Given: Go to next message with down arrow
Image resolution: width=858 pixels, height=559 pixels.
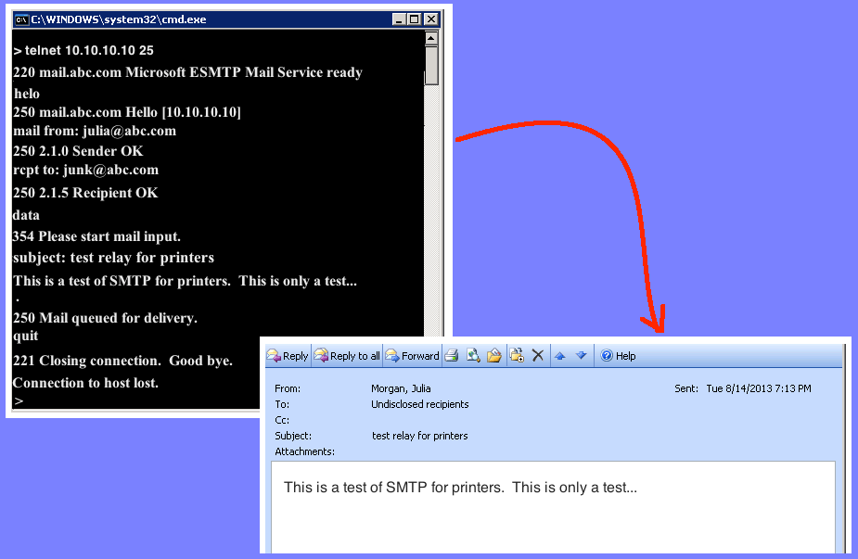Looking at the screenshot, I should click(581, 356).
